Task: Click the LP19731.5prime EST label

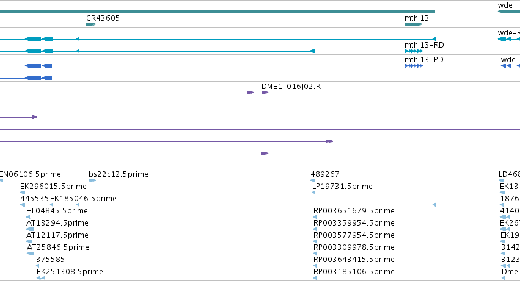Action: 342,187
